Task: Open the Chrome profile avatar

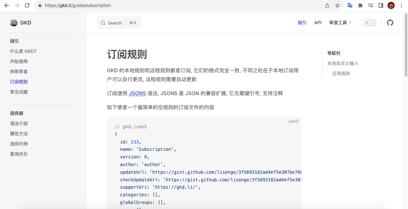Action: click(391, 5)
